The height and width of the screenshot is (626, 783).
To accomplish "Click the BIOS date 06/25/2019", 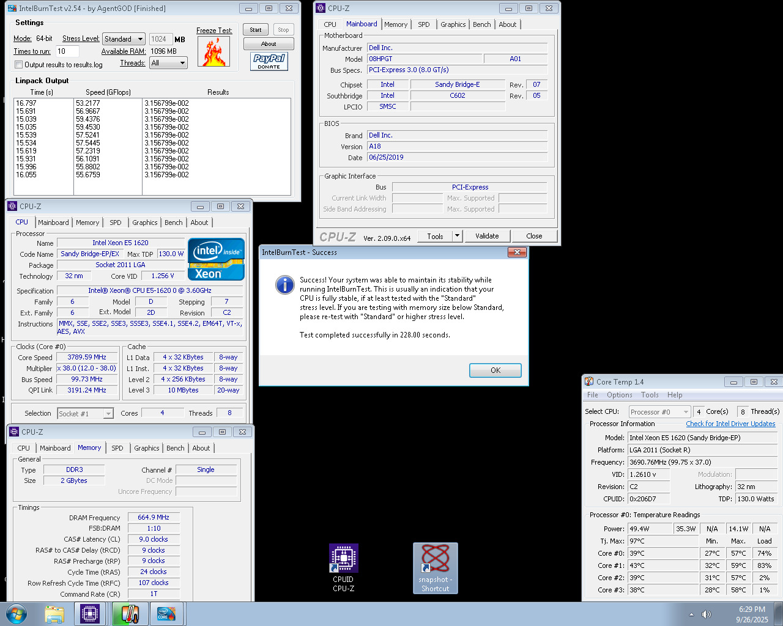I will [457, 157].
